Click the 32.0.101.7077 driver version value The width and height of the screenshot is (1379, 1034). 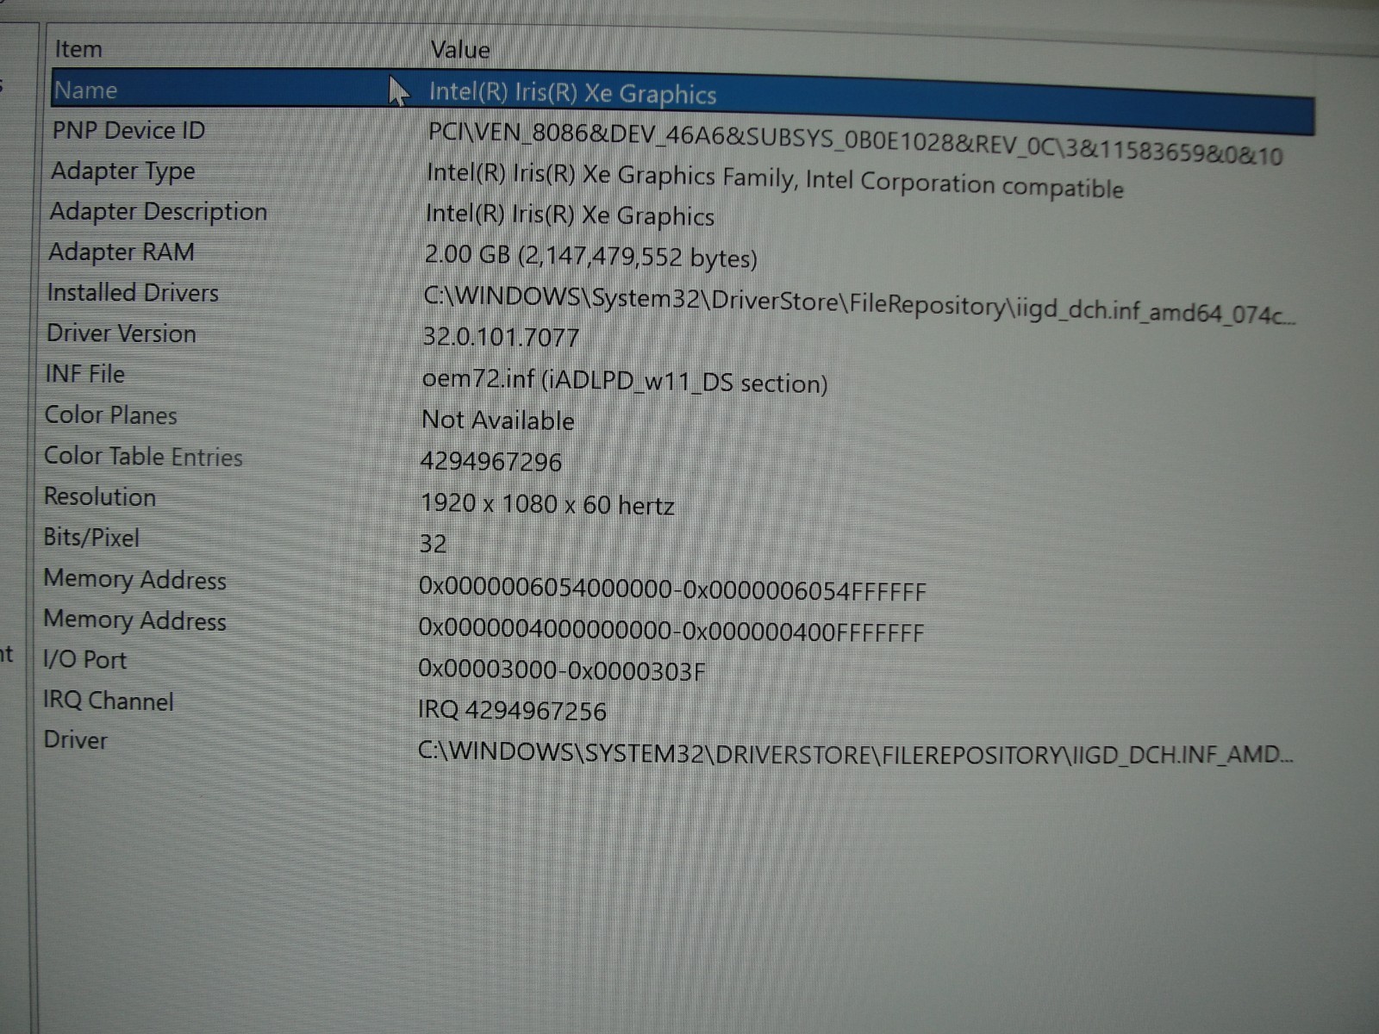pyautogui.click(x=501, y=337)
